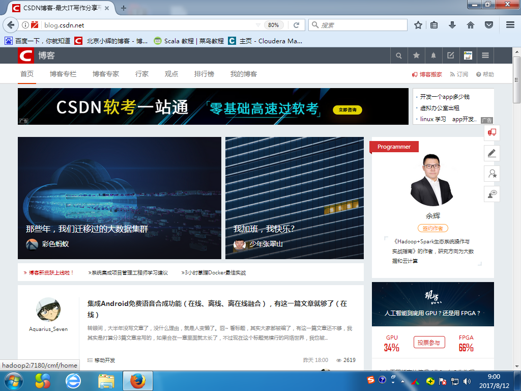
Task: Open the 我的博客 navigation tab
Action: [244, 74]
